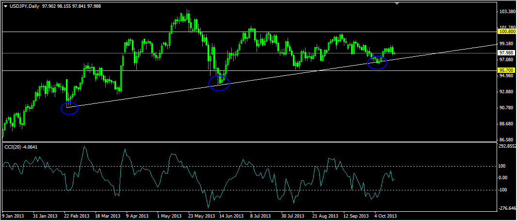The width and height of the screenshot is (517, 221).
Task: Click the 94.980 price axis label
Action: [507, 76]
